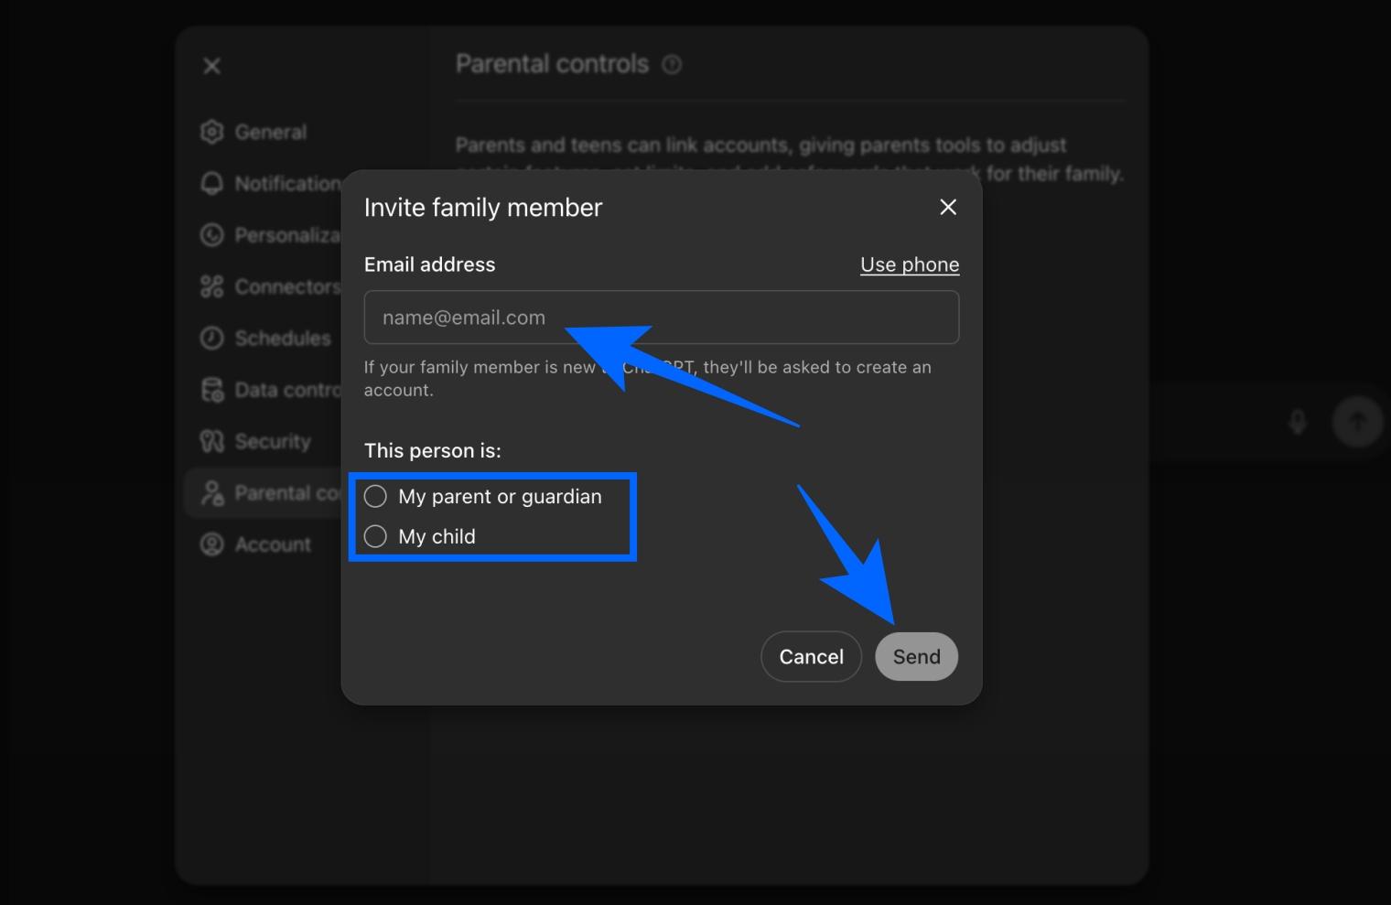Click the General settings gear icon
The height and width of the screenshot is (905, 1391).
[211, 132]
